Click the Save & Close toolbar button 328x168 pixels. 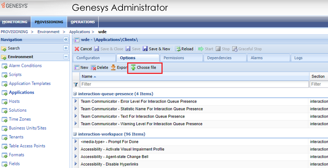coord(109,49)
